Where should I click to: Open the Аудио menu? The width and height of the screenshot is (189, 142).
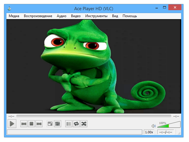click(62, 16)
